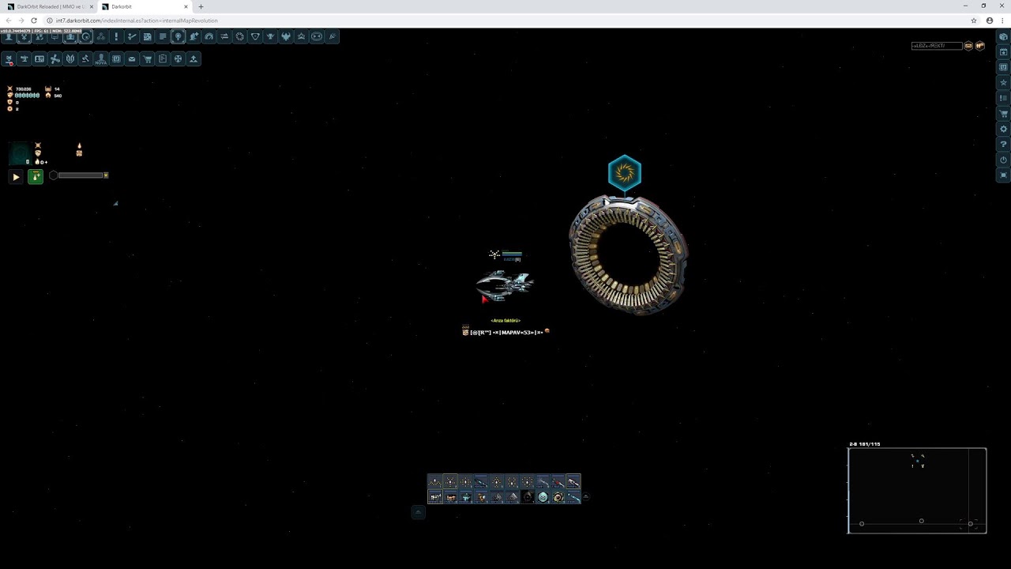Click the player name field at top right
This screenshot has width=1011, height=569.
(x=937, y=46)
